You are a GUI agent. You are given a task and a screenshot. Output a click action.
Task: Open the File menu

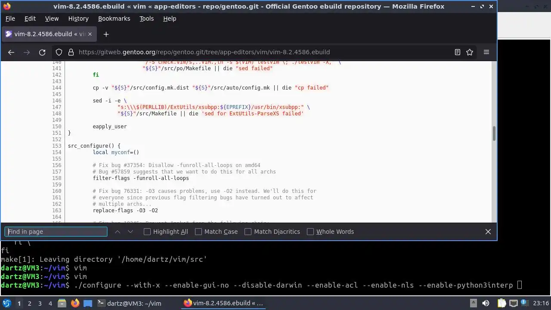pyautogui.click(x=10, y=19)
